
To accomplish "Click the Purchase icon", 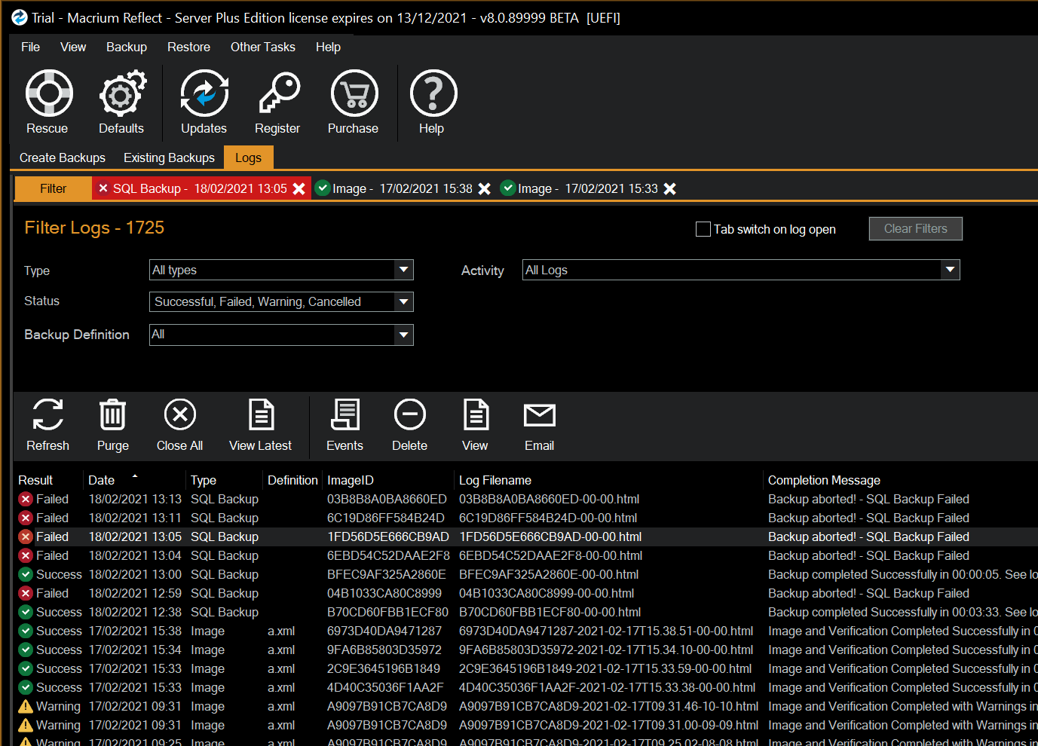I will pyautogui.click(x=352, y=102).
